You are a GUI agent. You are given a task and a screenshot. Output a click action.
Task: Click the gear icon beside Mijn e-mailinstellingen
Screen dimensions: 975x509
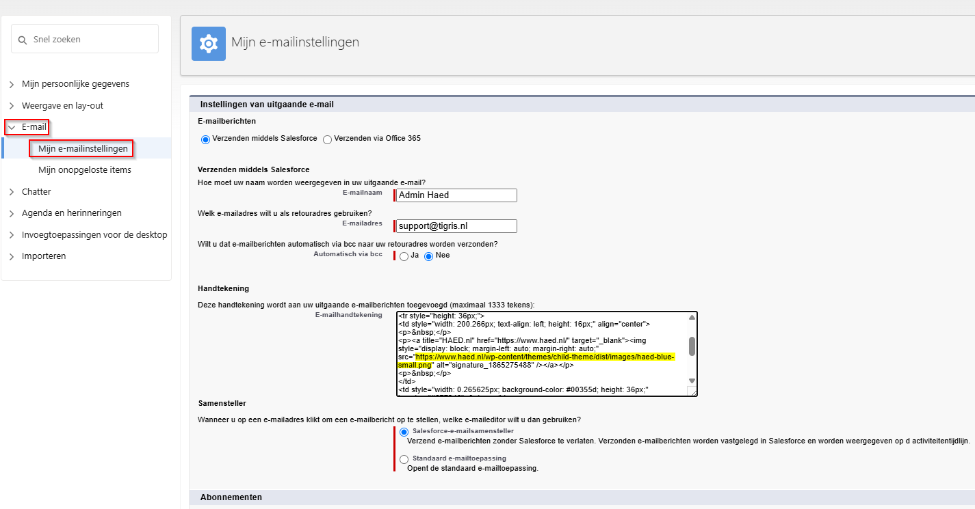(x=209, y=44)
